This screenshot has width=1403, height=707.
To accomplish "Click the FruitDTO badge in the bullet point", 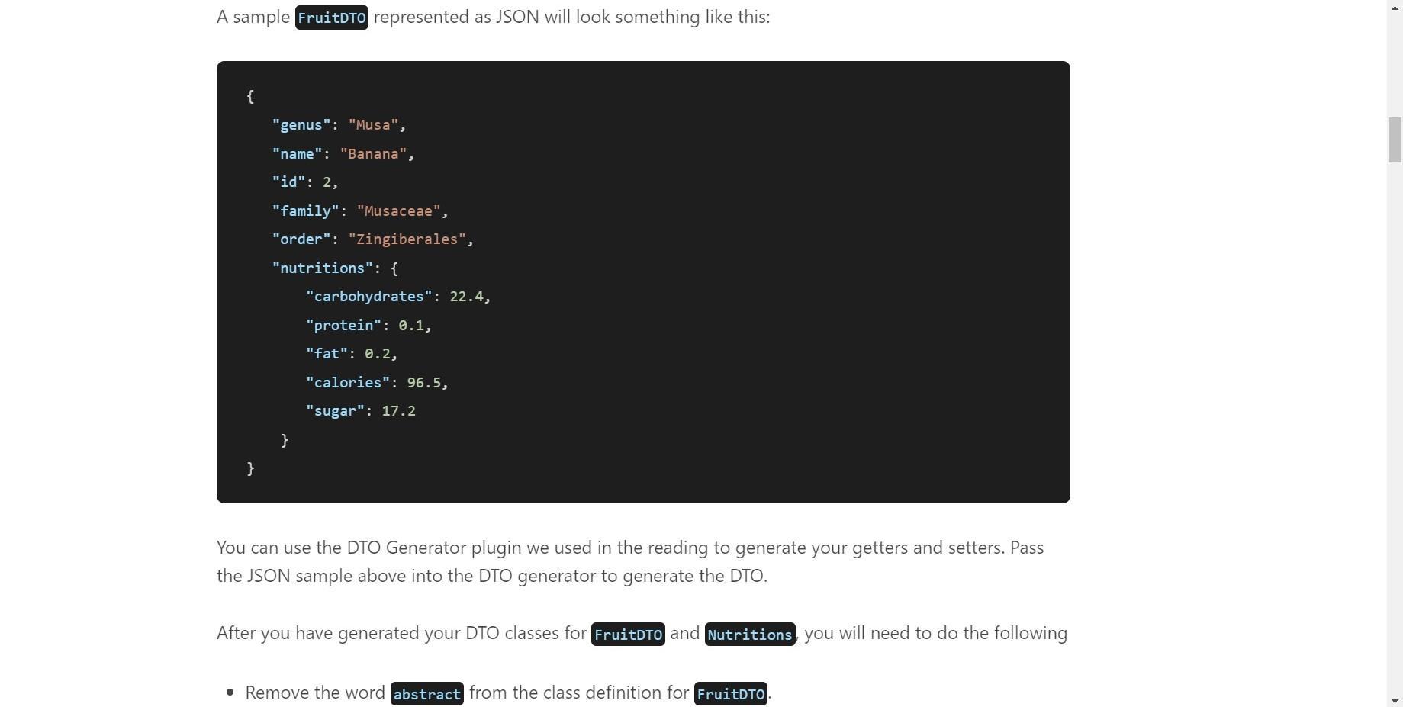I will pyautogui.click(x=730, y=693).
